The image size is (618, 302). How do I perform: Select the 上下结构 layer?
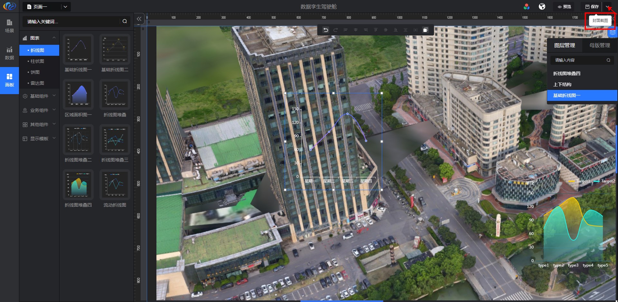562,84
